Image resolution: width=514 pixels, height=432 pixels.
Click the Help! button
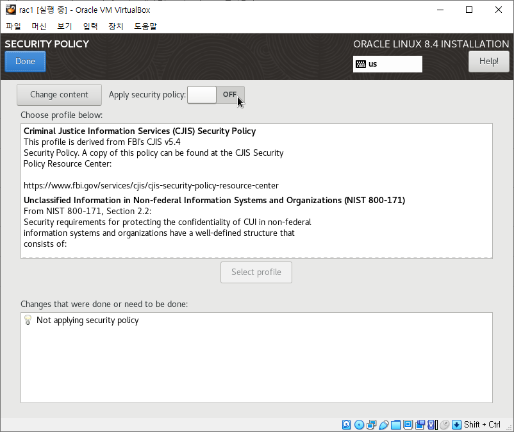pyautogui.click(x=489, y=62)
